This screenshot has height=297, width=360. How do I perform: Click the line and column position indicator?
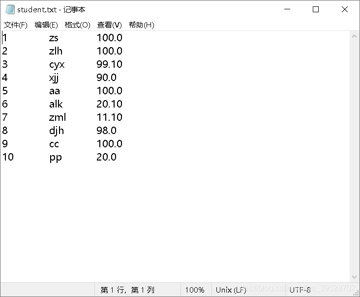point(127,290)
